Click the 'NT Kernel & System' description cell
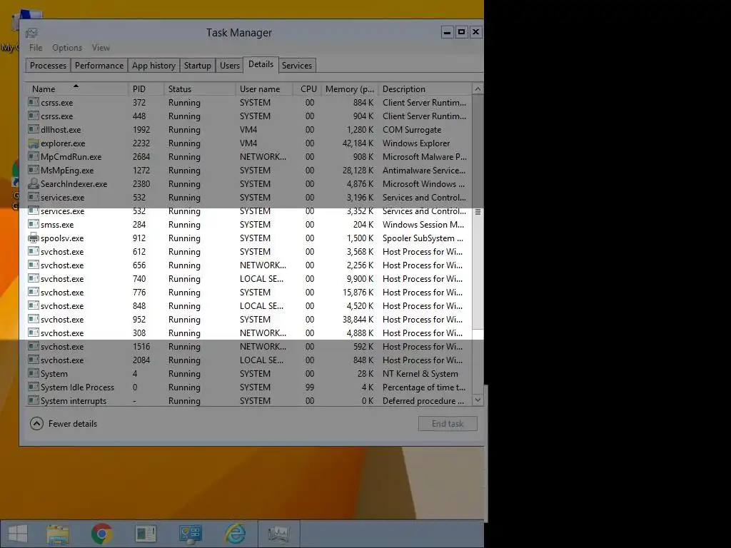731x548 pixels. (x=420, y=373)
